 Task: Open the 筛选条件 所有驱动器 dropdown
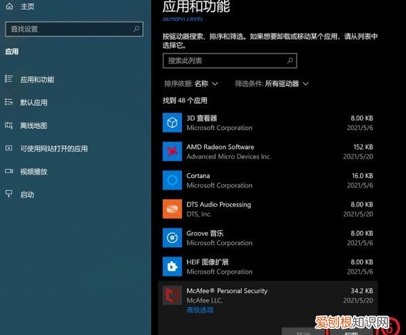tap(271, 84)
